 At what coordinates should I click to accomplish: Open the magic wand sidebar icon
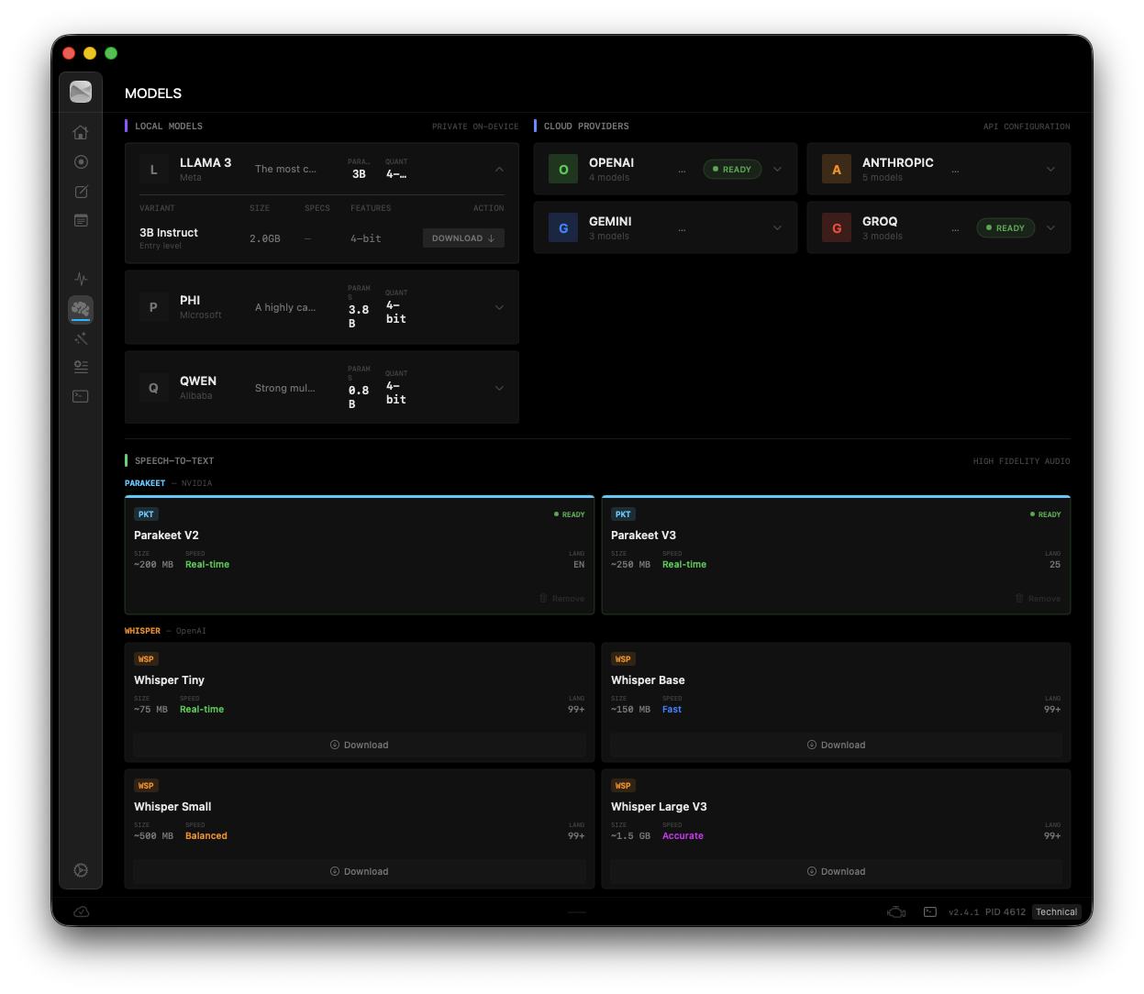(x=81, y=337)
